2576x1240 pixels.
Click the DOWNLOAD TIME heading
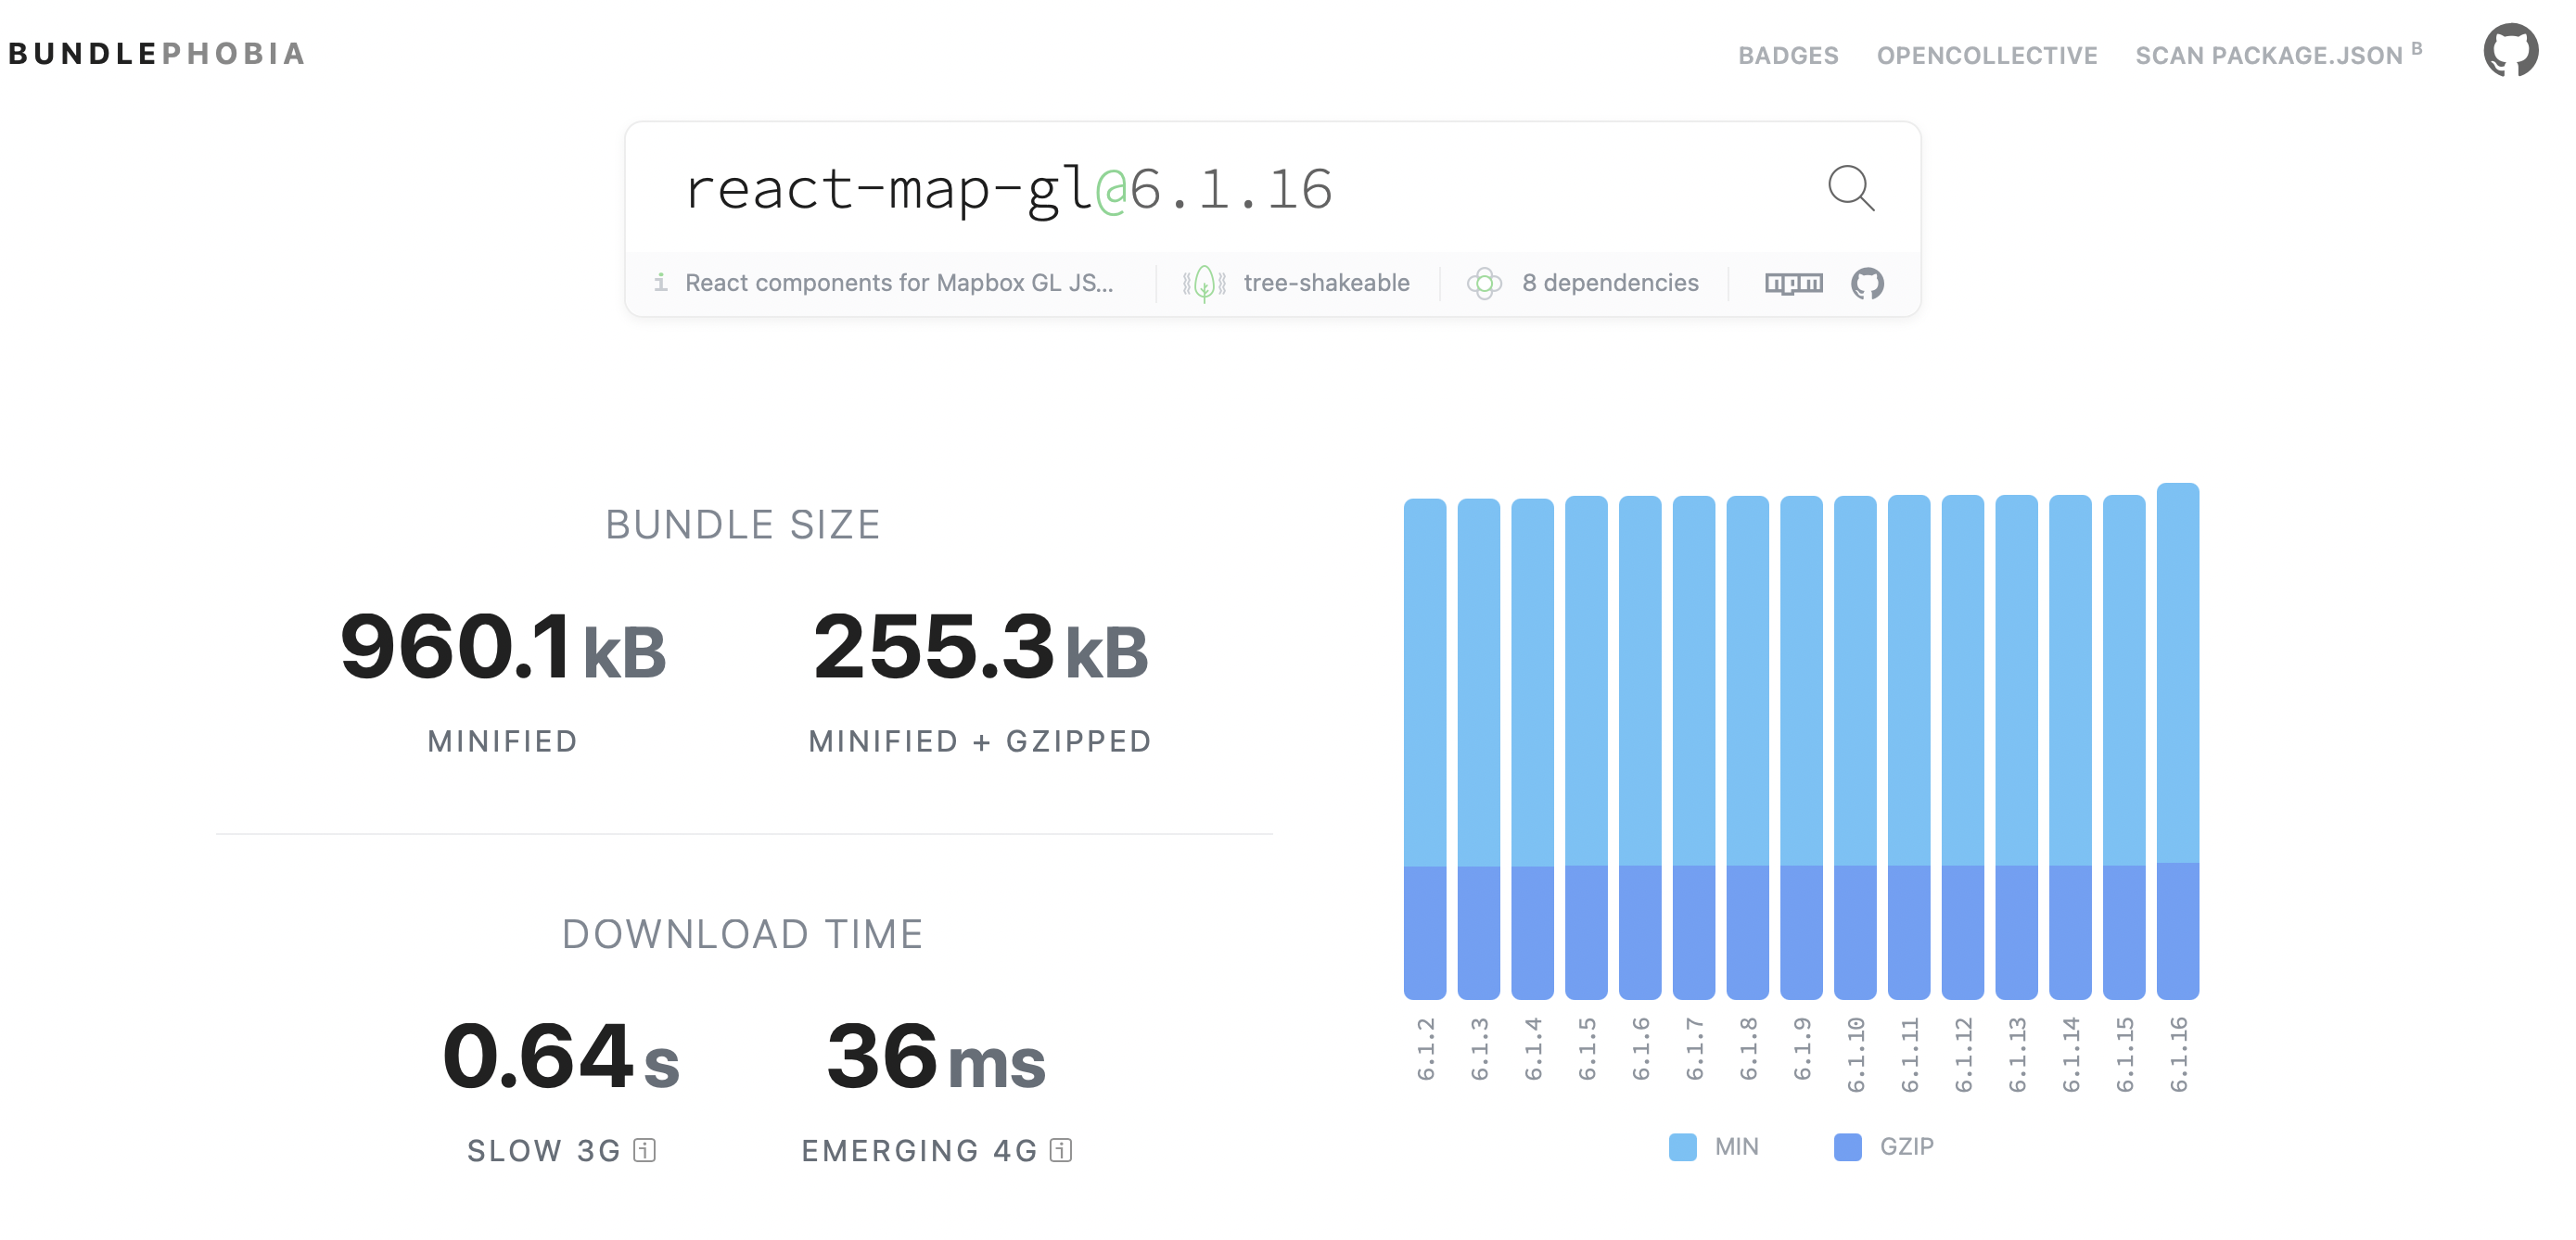(743, 934)
